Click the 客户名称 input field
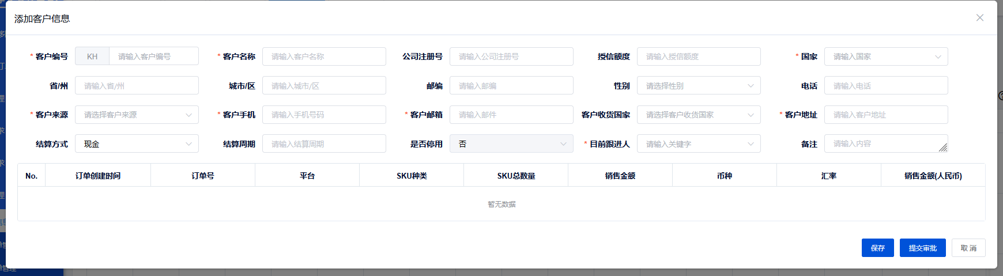 coord(323,56)
